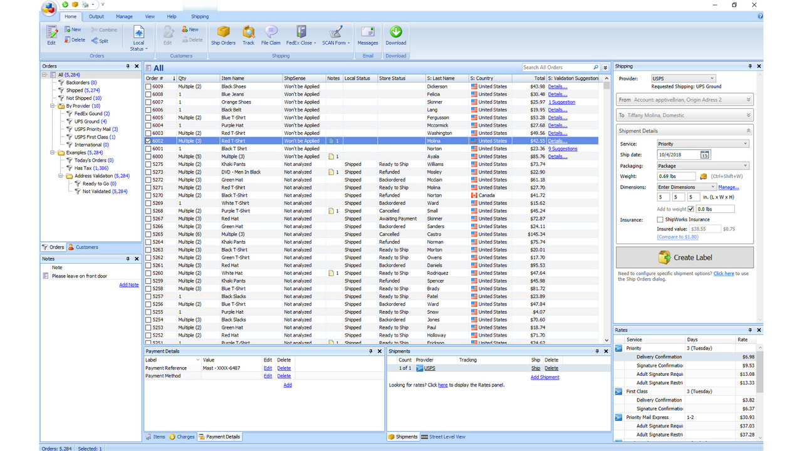802x451 pixels.
Task: Open the Manage dimensions link
Action: pyautogui.click(x=729, y=187)
